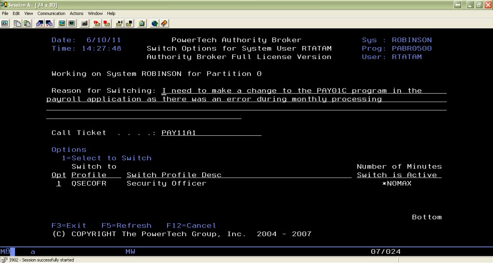
Task: Click the Receive File from Host icon
Action: (x=50, y=24)
